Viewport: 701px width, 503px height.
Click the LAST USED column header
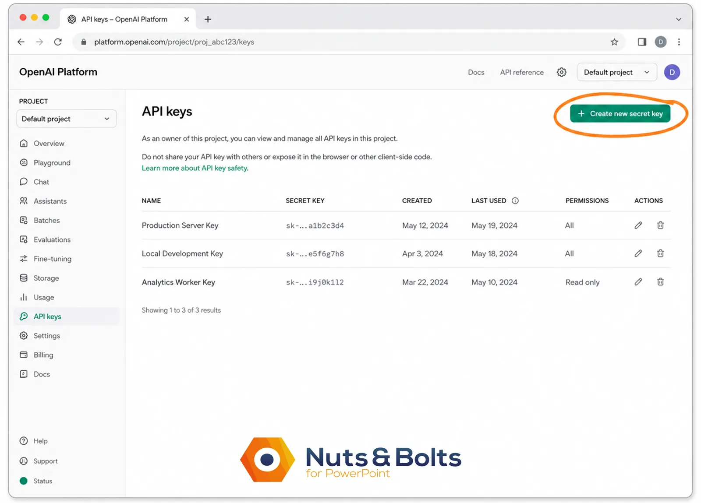tap(489, 201)
